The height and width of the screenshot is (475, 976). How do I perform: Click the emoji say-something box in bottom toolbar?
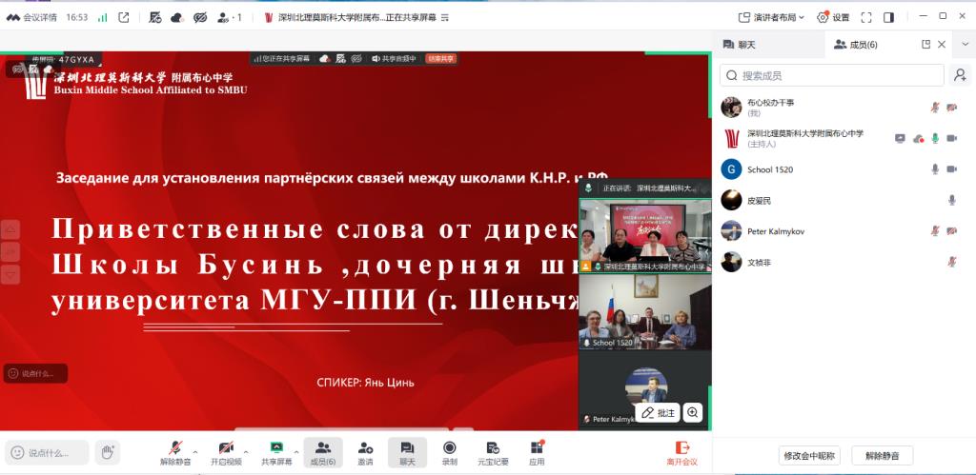pyautogui.click(x=48, y=452)
